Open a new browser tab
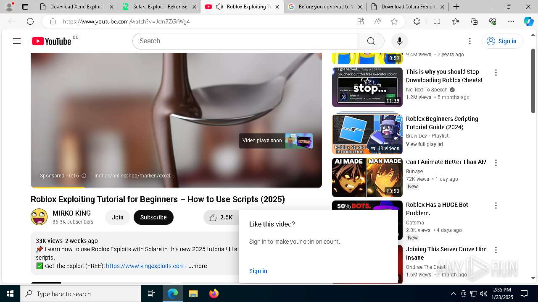Screen dimensions: 538x302 click(456, 7)
